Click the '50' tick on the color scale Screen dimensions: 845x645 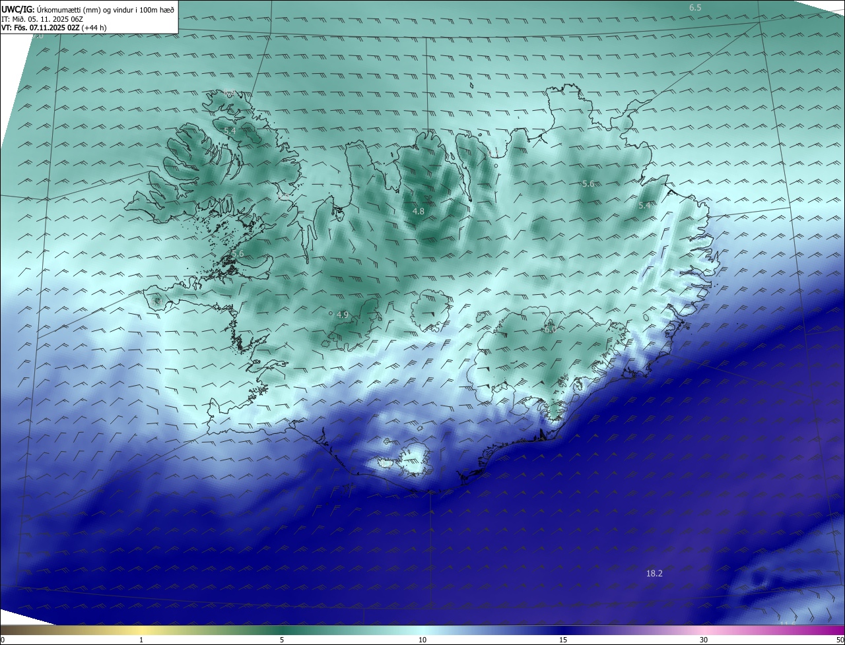click(x=840, y=640)
